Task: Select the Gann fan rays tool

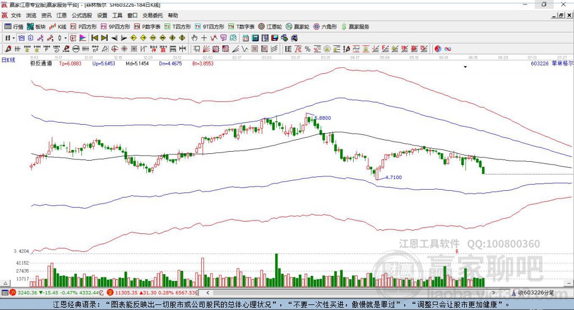Action: 206,49
